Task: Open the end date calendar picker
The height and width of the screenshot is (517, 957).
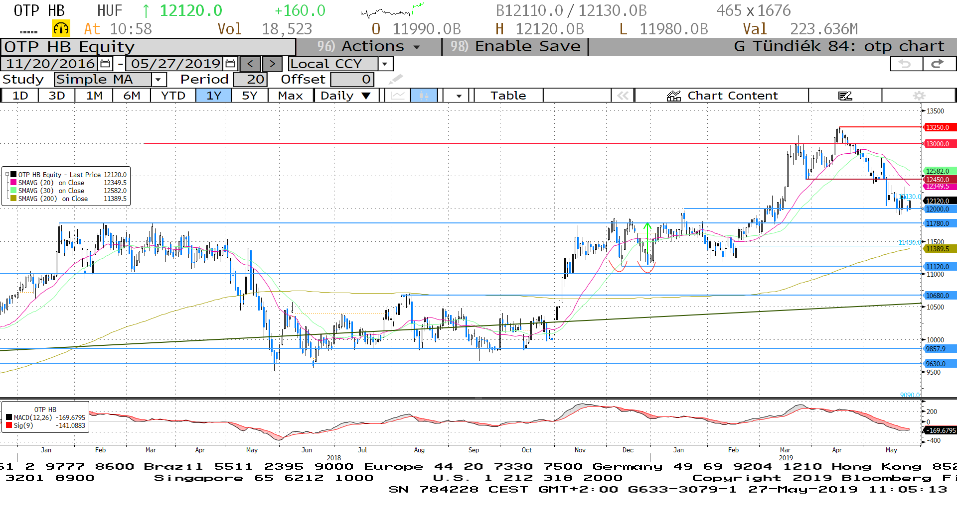Action: 230,64
